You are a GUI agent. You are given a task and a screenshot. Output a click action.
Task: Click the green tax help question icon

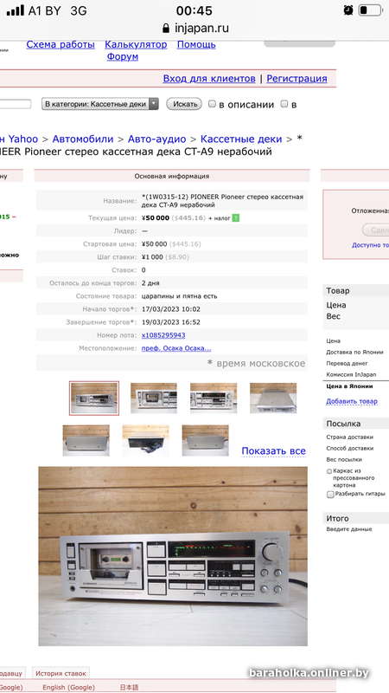pyautogui.click(x=235, y=218)
